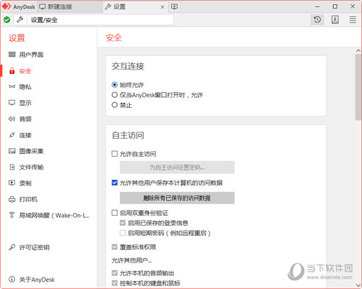Screen dimensions: 362x289
Task: Click the monitor Display (显示) icon
Action: 12,103
